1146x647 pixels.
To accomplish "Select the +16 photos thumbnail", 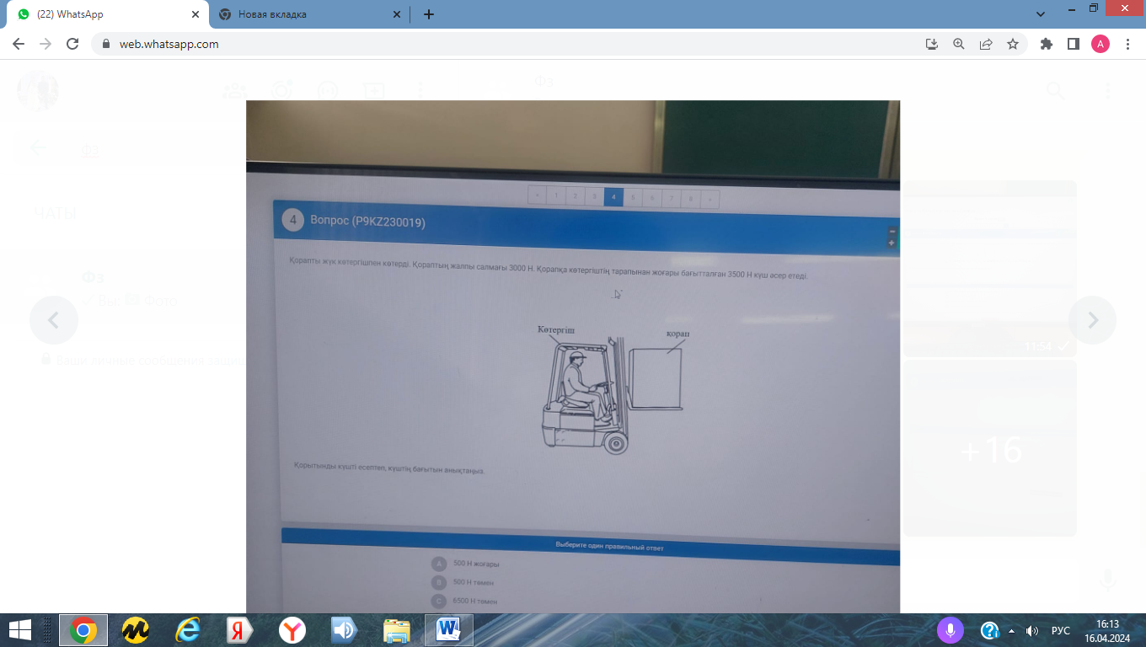I will pos(990,448).
